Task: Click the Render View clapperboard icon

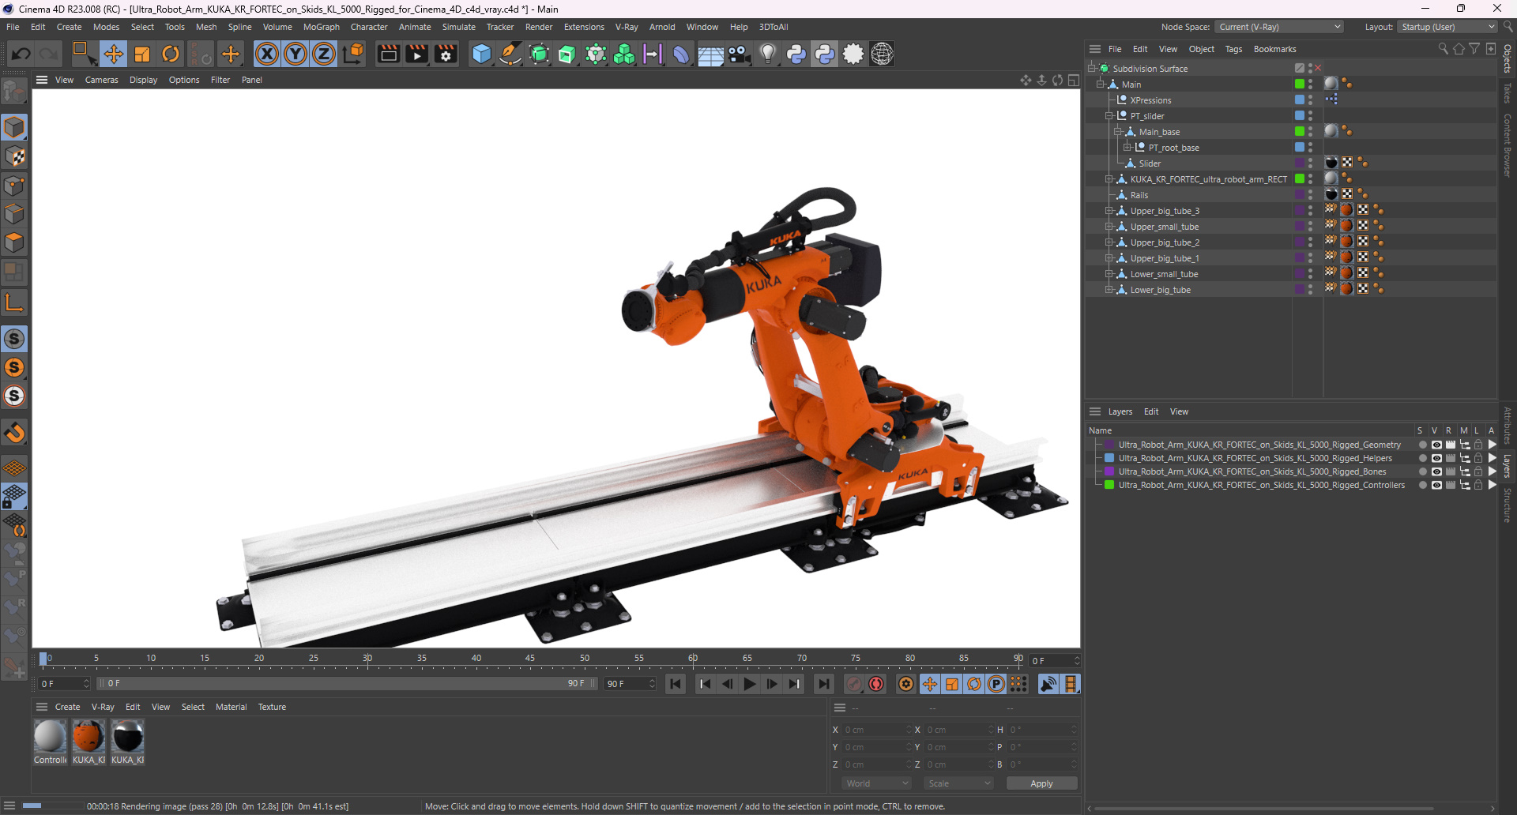Action: click(x=388, y=54)
